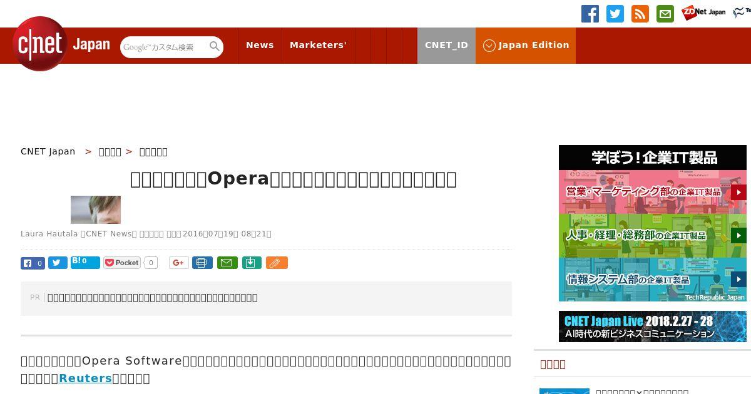Visit ZDNet Japan logo link

point(703,12)
